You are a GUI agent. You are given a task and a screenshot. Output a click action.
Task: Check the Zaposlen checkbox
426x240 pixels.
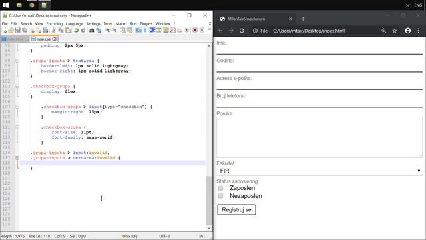pyautogui.click(x=220, y=188)
